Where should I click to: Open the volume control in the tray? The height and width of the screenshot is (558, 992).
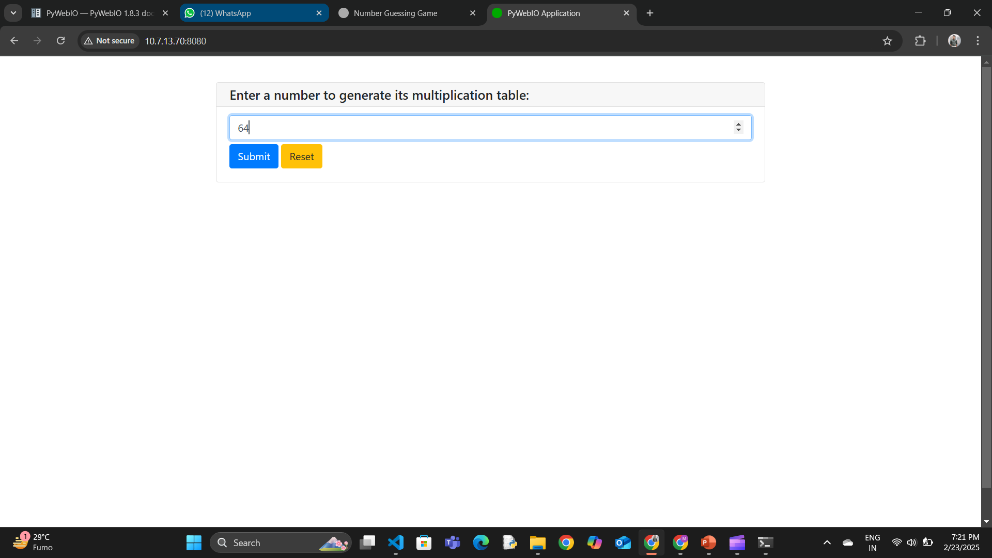pyautogui.click(x=912, y=542)
